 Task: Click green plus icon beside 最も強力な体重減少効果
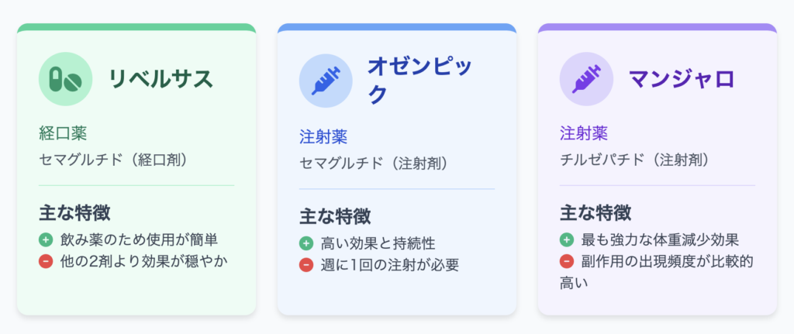click(x=567, y=239)
